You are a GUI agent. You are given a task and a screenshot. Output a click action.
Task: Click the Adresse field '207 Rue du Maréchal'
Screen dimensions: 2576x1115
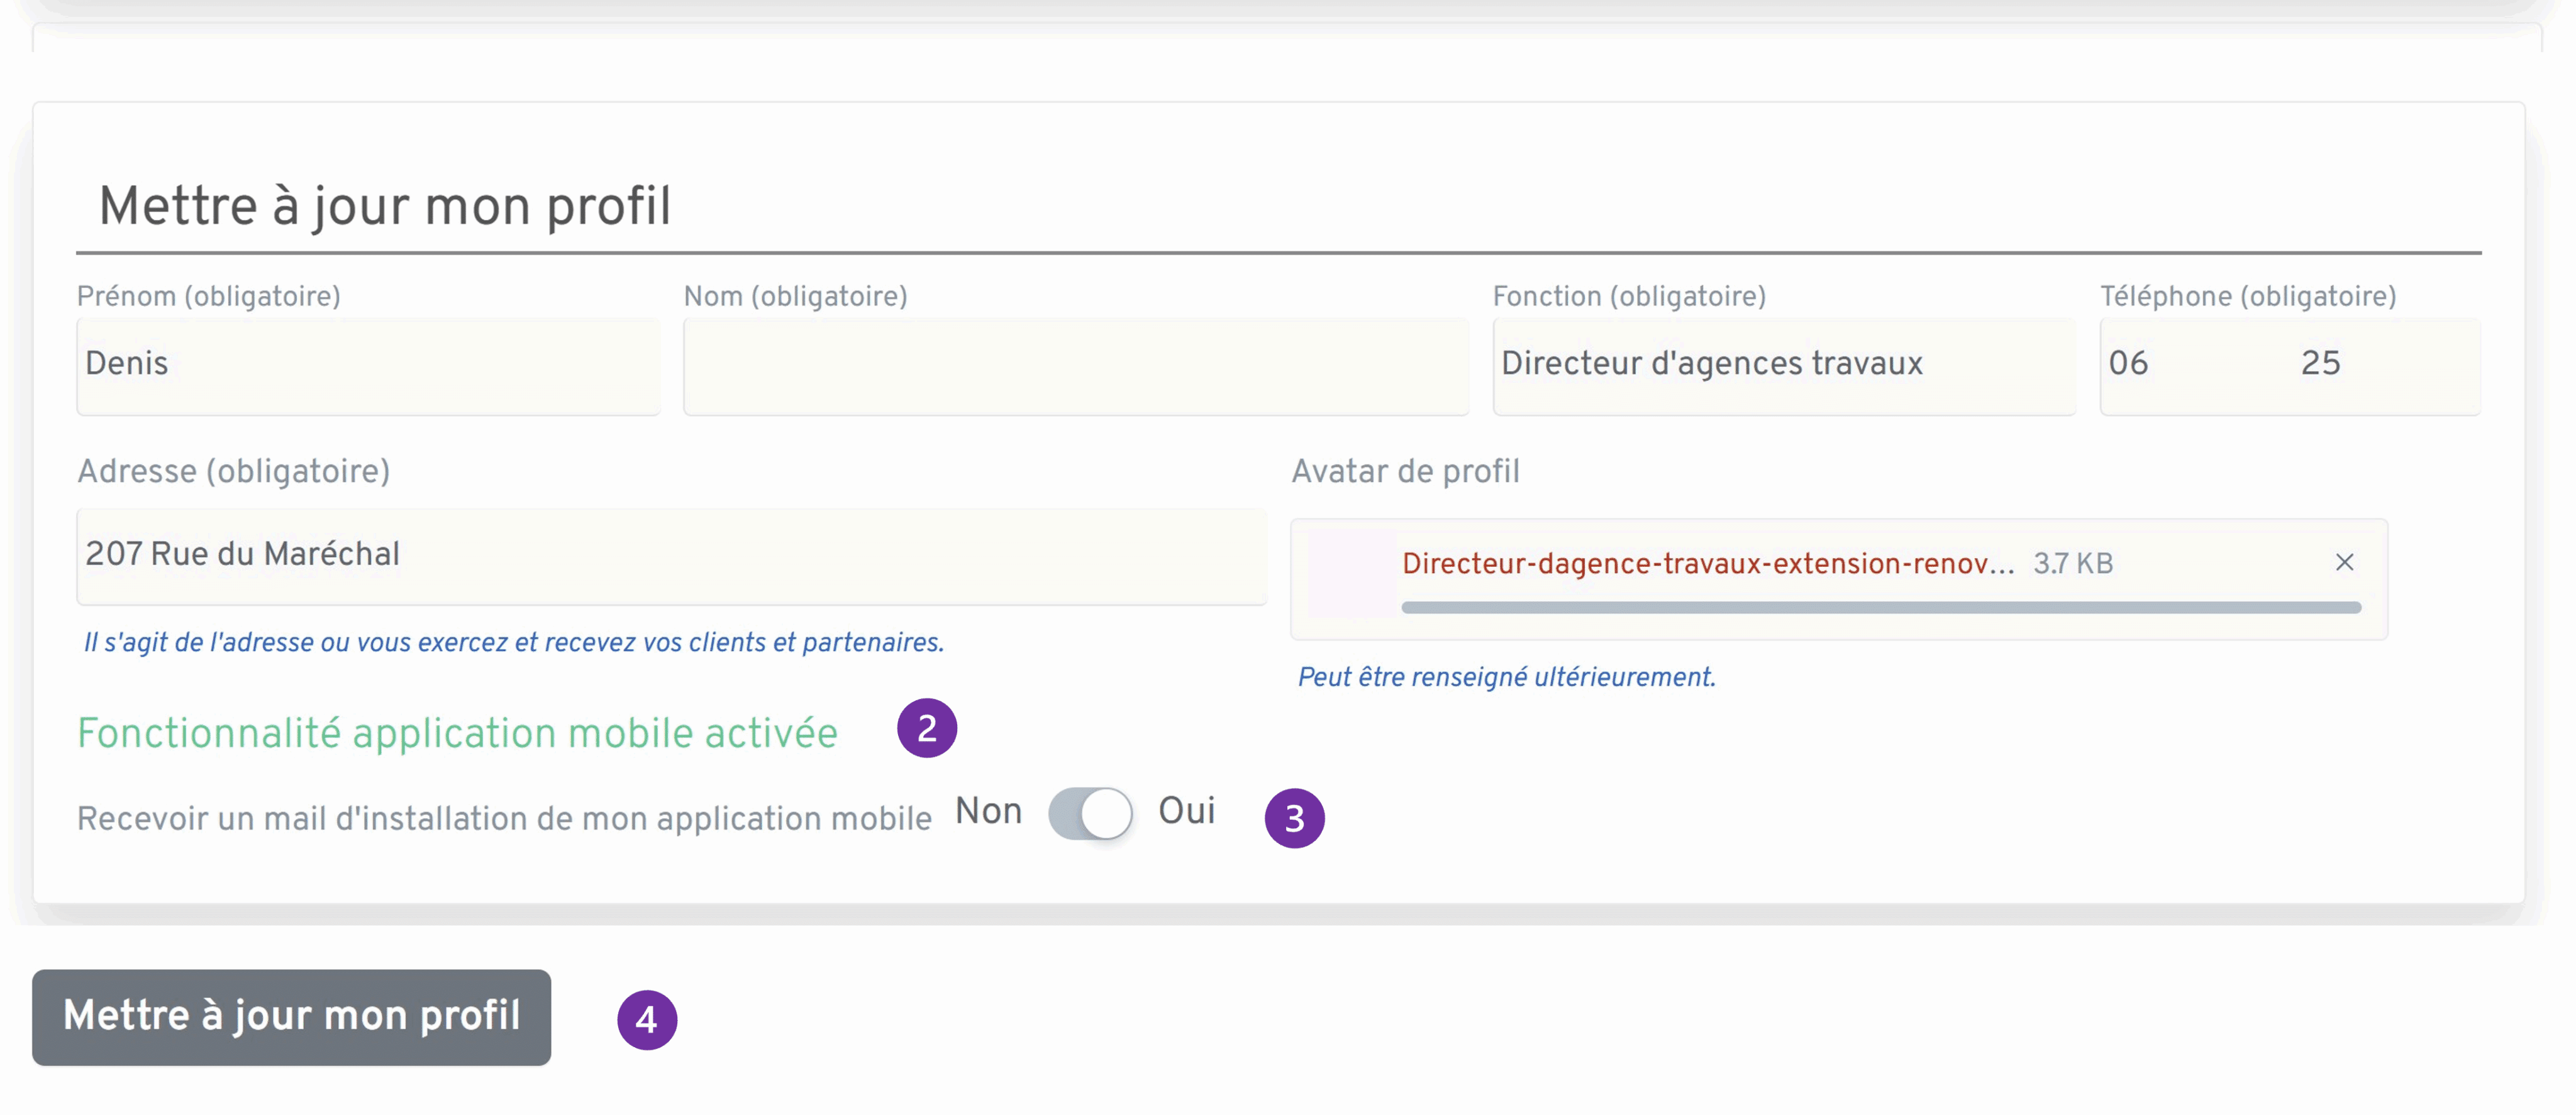click(671, 556)
